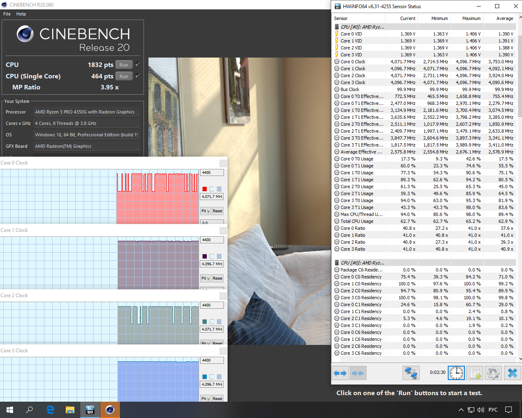Pick the red line color swatch for Core 0 Clock
This screenshot has height=418, width=522.
click(205, 189)
